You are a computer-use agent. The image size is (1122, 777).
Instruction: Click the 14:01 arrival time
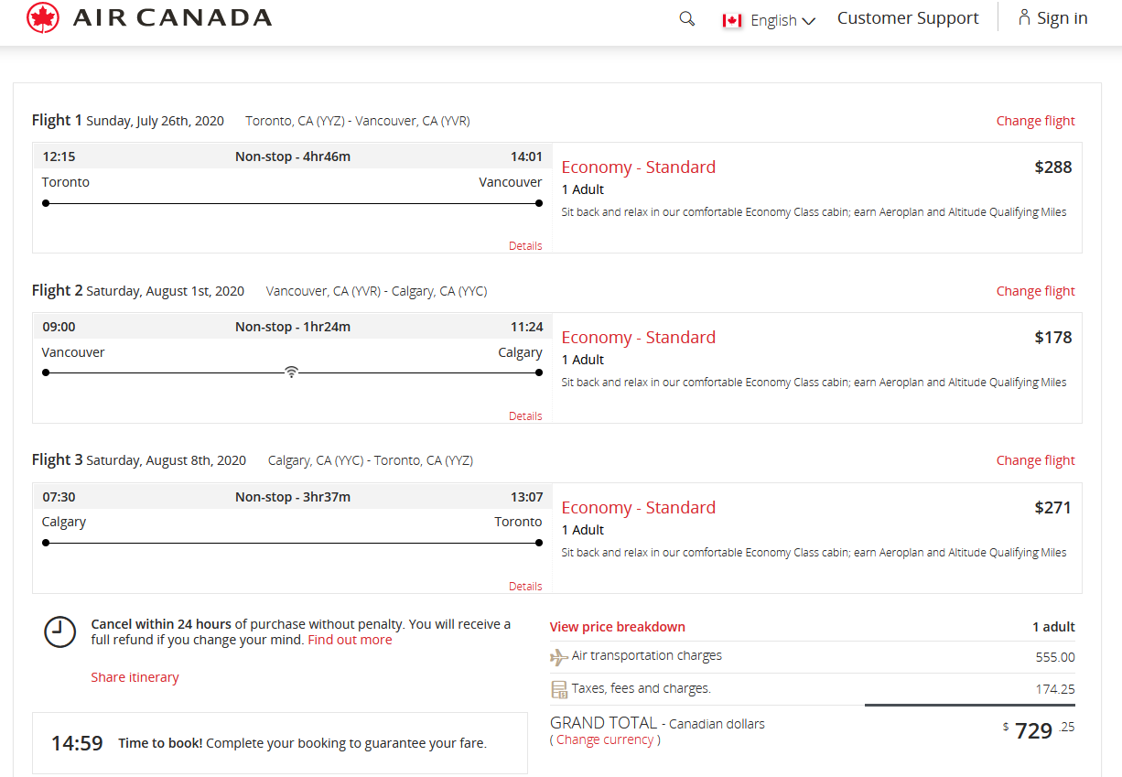(526, 156)
